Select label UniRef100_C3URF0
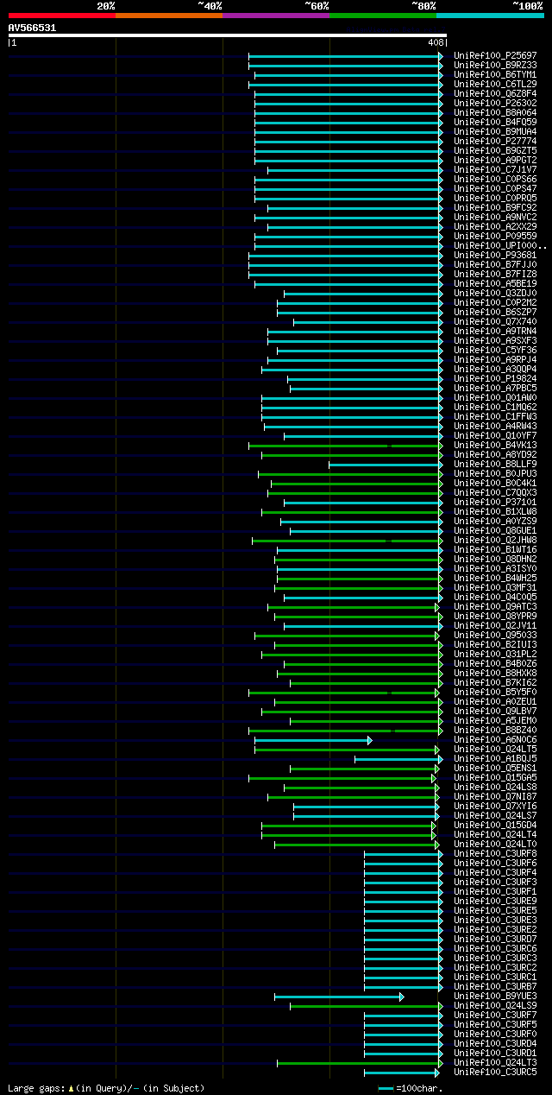 tap(495, 1034)
